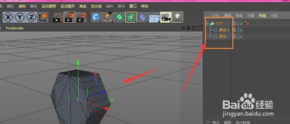Switch the coordinate system icon

tap(43, 17)
